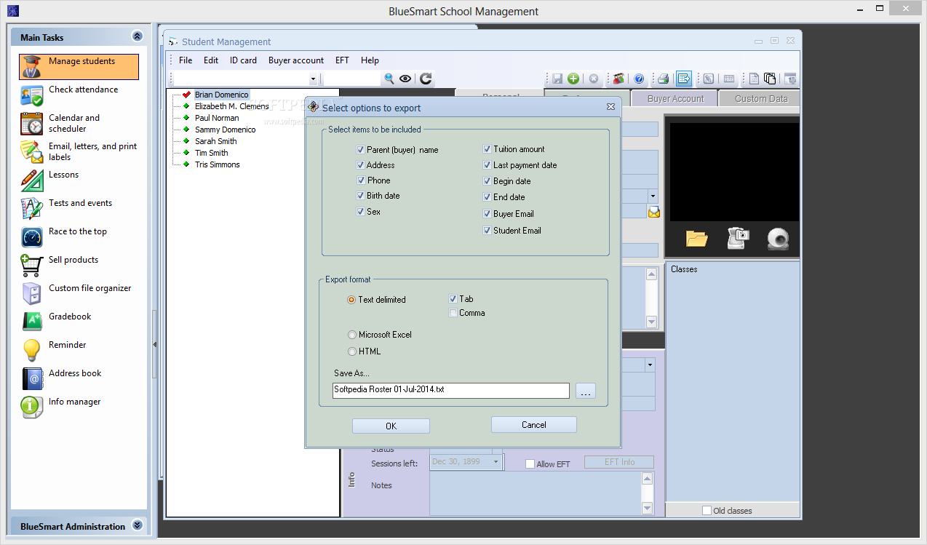Viewport: 927px width, 545px height.
Task: Click the Notes scrollbar down arrow
Action: [x=647, y=508]
